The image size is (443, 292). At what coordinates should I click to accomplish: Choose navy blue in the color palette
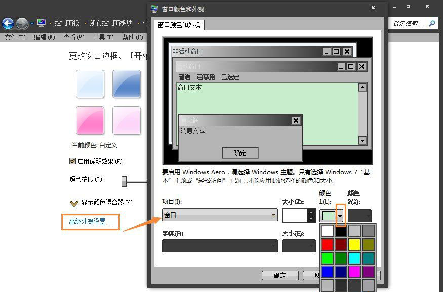click(x=341, y=272)
